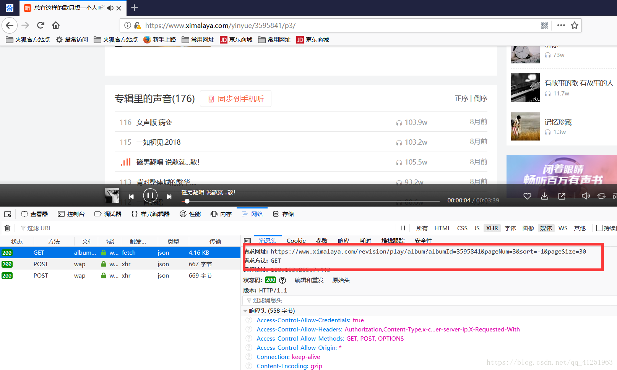Click 原始头 raw headers button
The width and height of the screenshot is (617, 370).
click(341, 280)
